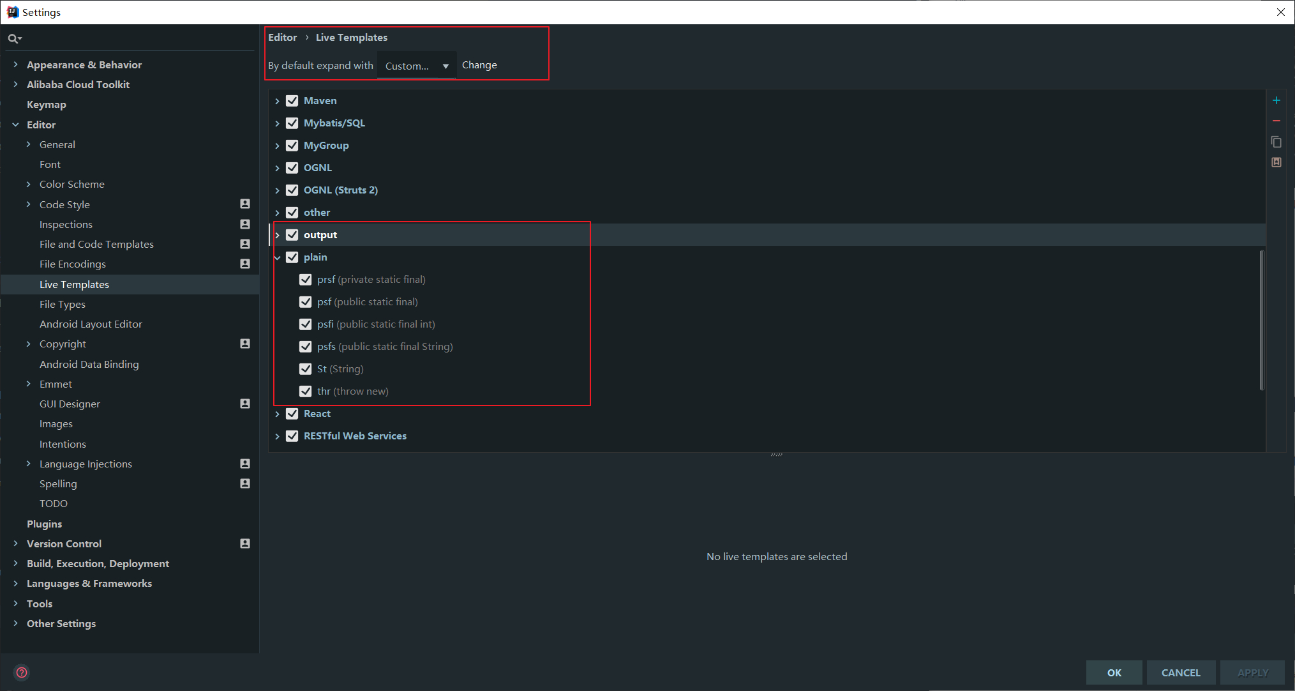
Task: Click the CANCEL button
Action: coord(1180,672)
